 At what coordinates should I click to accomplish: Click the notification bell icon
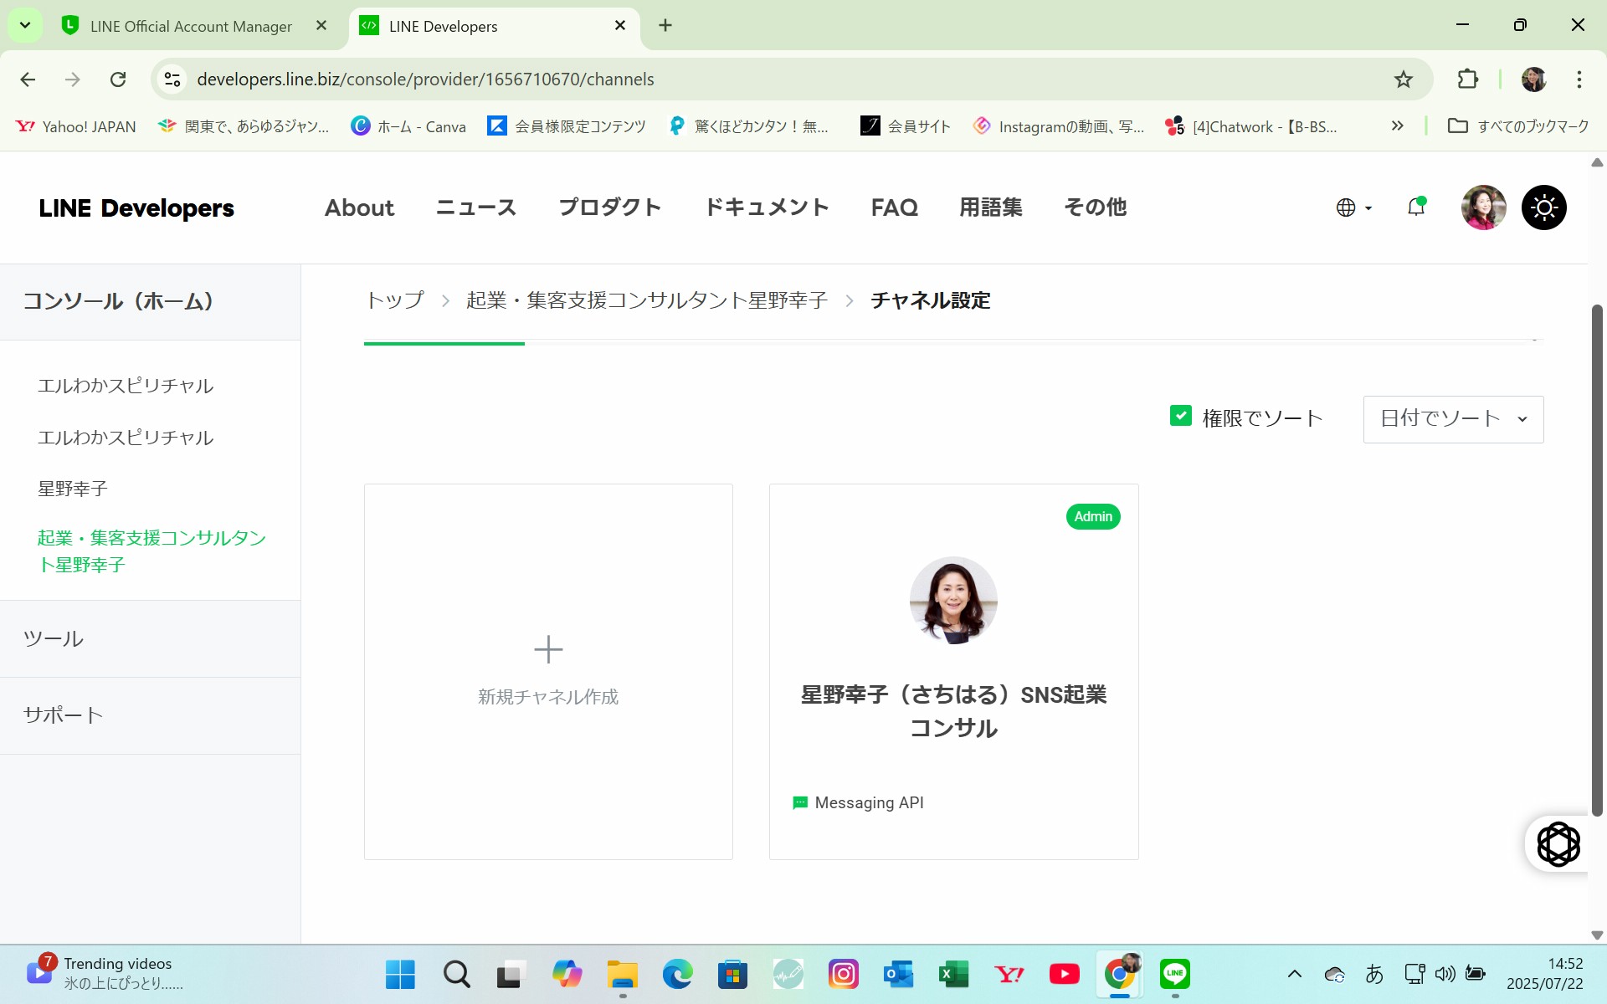(1416, 207)
